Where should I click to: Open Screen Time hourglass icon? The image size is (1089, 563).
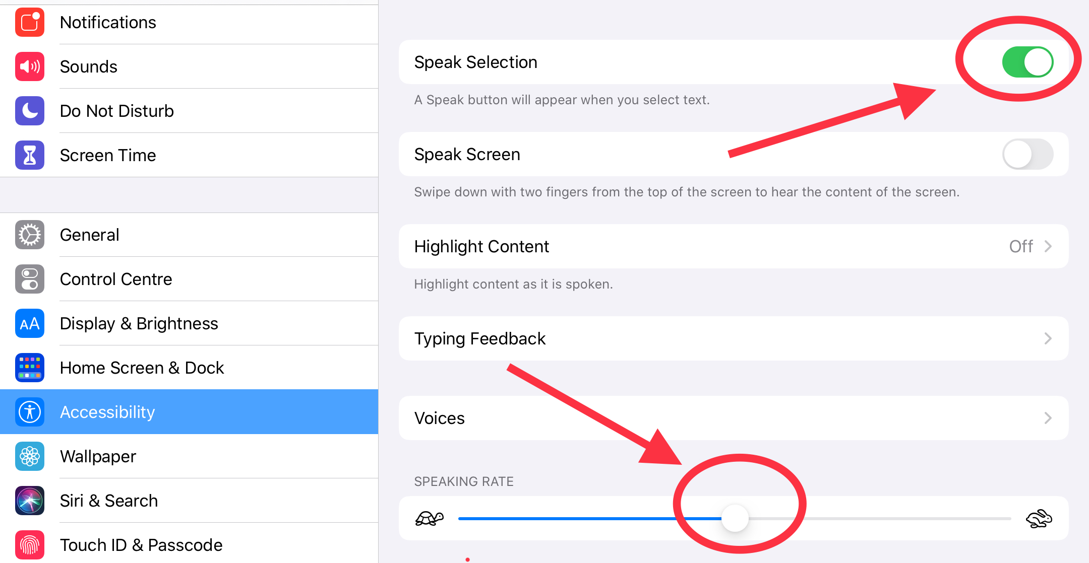[30, 155]
